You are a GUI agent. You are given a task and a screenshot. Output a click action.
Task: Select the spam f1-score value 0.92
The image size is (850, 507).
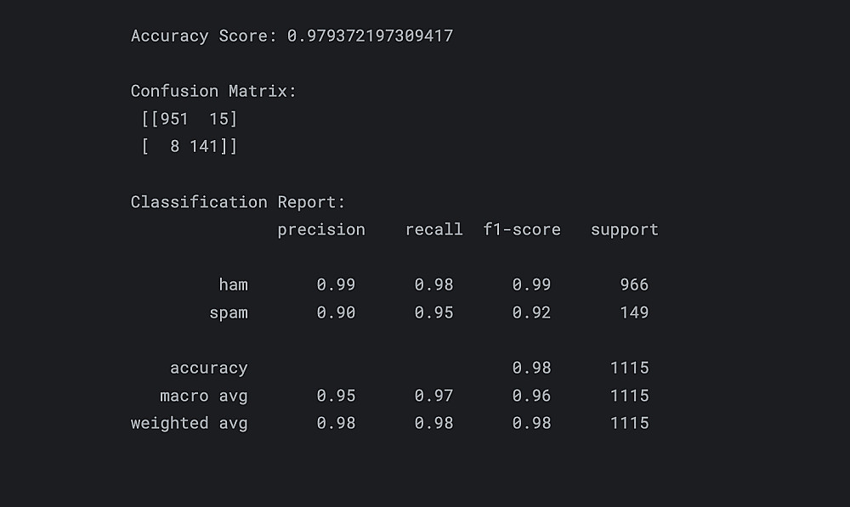coord(531,313)
